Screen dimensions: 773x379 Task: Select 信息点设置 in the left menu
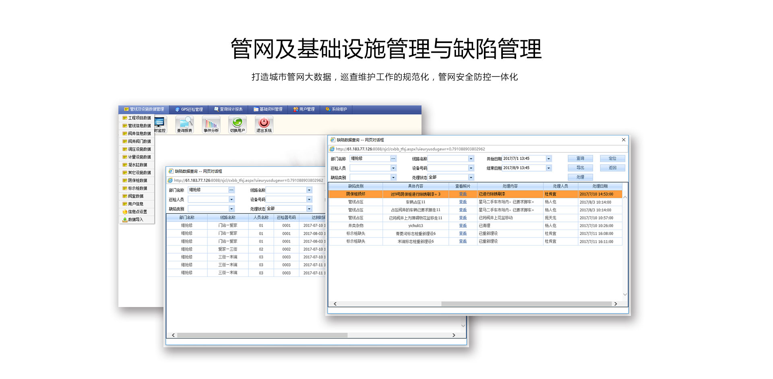tap(137, 212)
